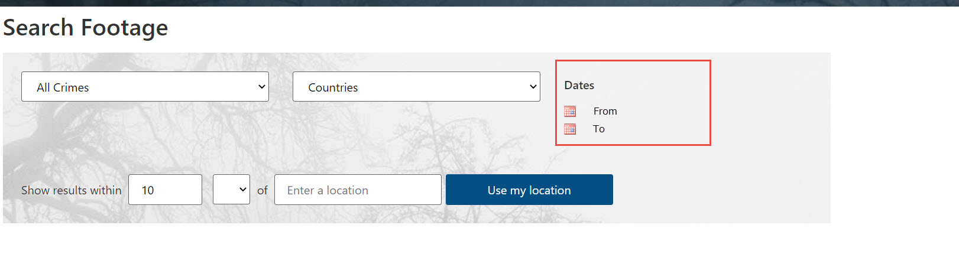This screenshot has height=254, width=959.
Task: Open the To date calendar icon
Action: click(570, 129)
